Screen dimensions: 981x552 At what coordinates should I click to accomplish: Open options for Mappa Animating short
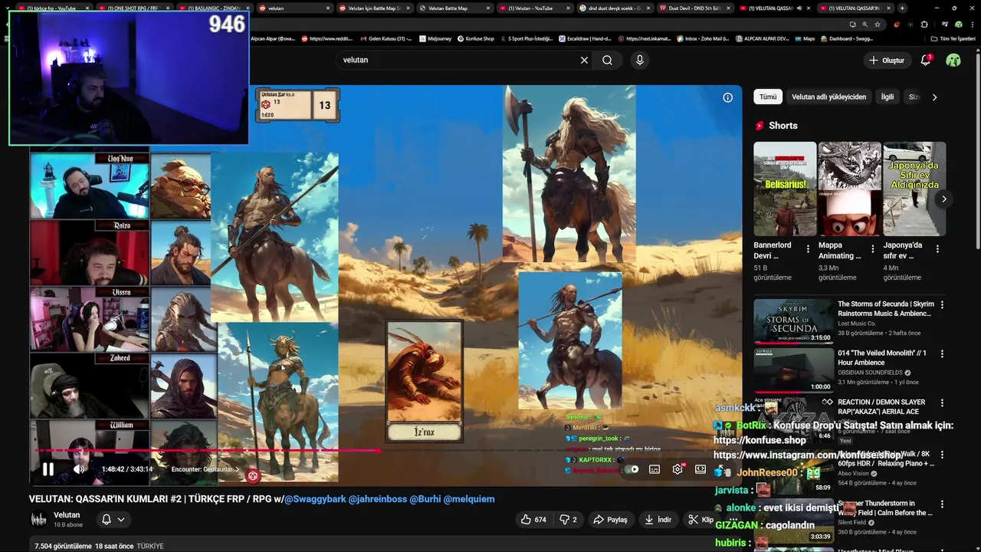coord(872,249)
